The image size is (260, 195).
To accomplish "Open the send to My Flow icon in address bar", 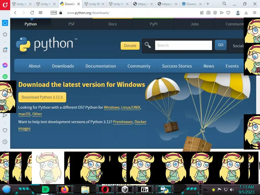I will coord(222,13).
